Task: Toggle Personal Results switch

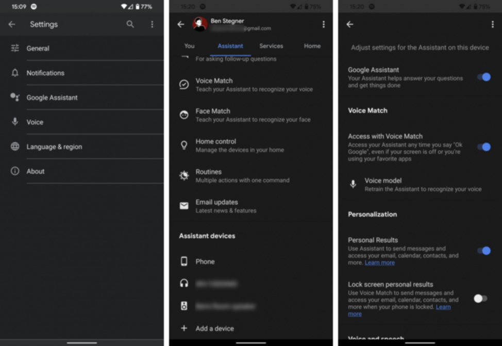Action: pos(484,251)
